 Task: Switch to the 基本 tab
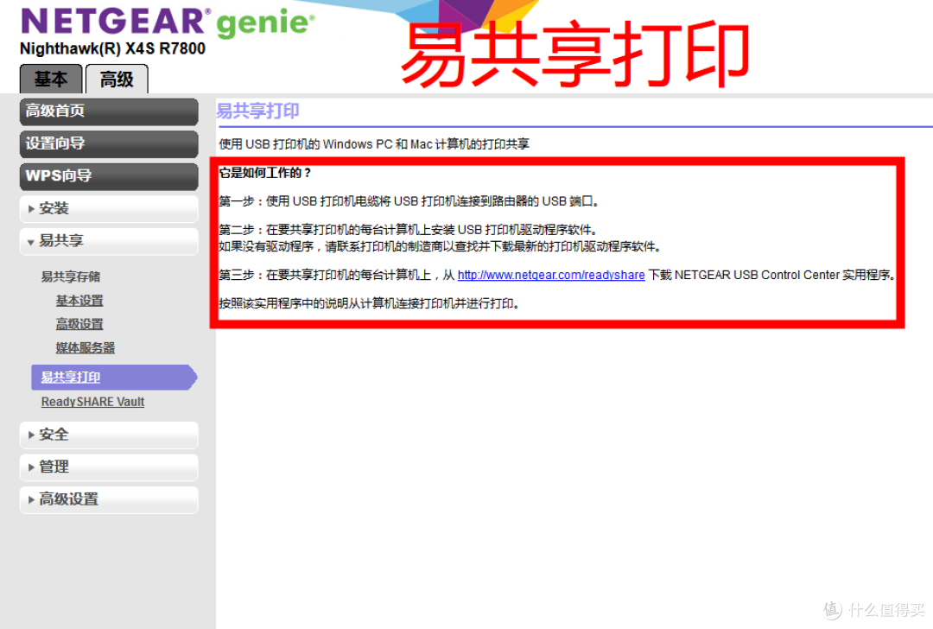51,79
